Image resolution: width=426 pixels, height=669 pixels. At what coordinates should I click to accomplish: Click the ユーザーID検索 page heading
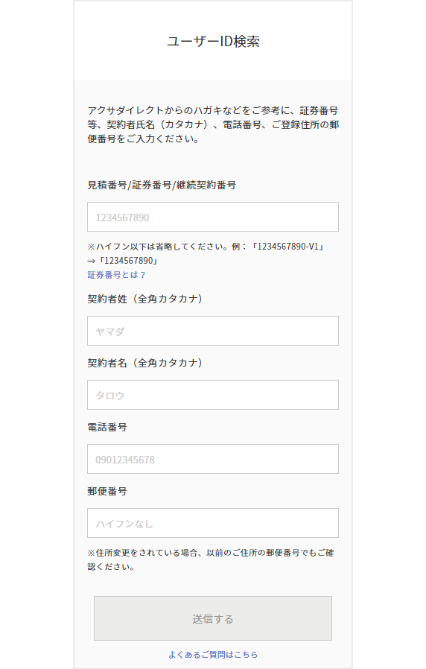tap(213, 42)
